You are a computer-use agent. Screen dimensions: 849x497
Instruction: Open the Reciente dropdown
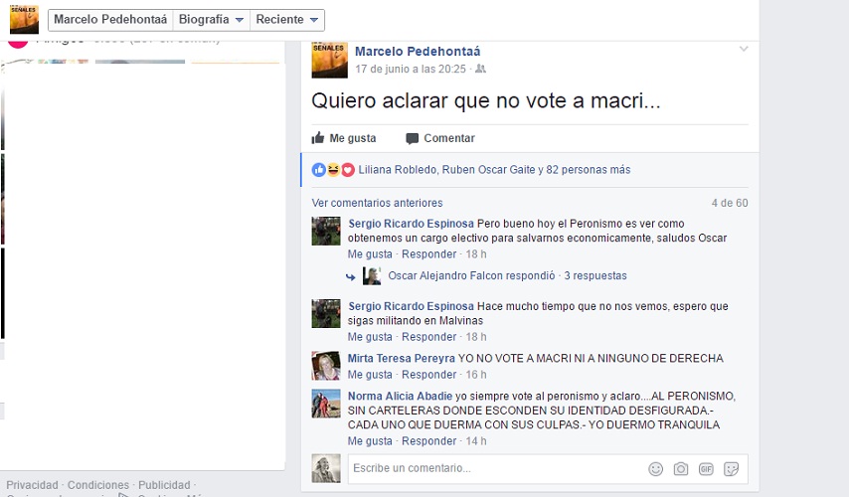(x=287, y=20)
